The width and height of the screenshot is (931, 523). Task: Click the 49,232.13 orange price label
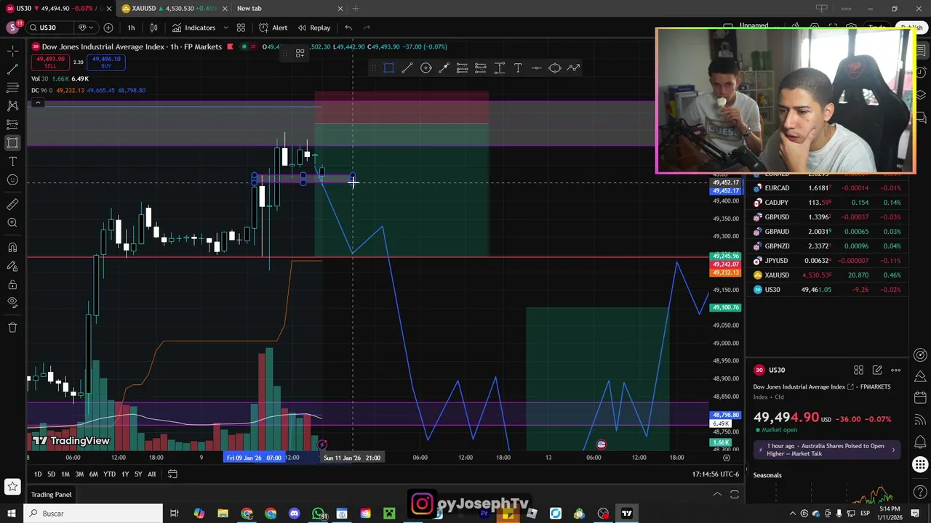pos(724,272)
